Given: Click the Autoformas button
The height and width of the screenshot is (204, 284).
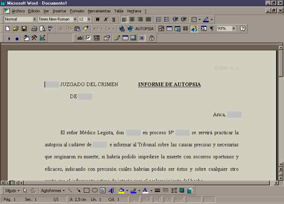Looking at the screenshot, I should tap(51, 191).
